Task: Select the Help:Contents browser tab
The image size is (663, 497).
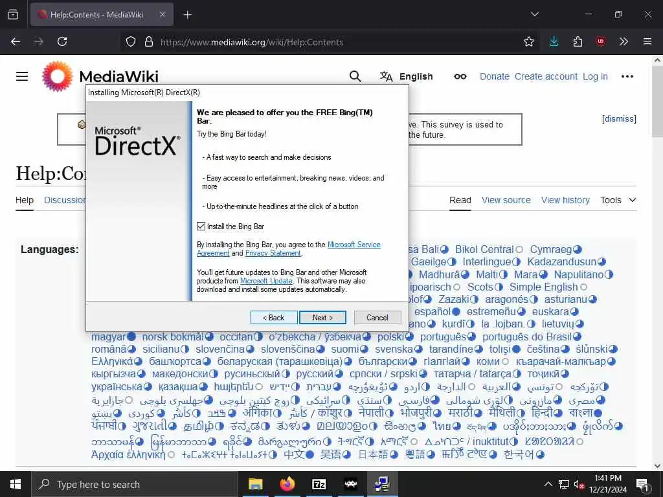Action: point(102,14)
